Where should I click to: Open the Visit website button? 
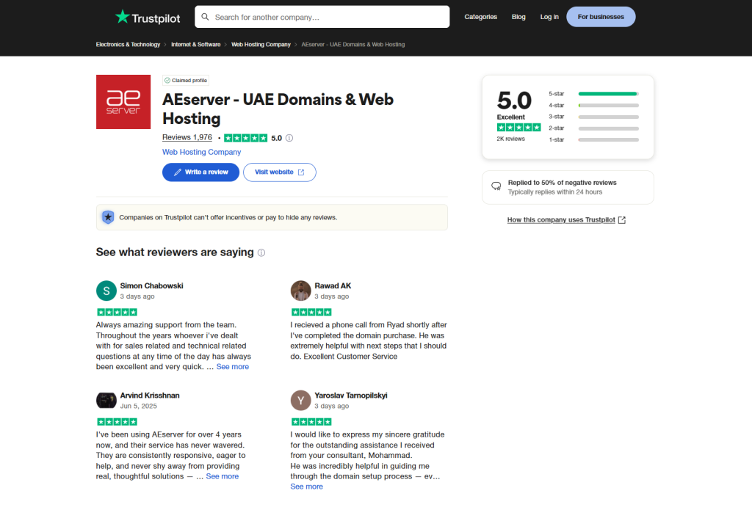coord(280,172)
